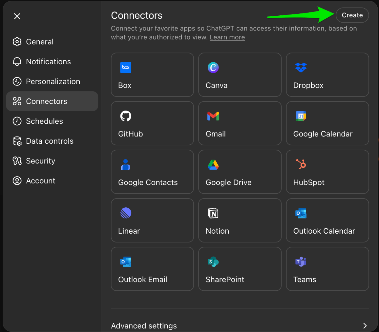Go to the Security settings section
Viewport: 379px width, 332px height.
(41, 161)
